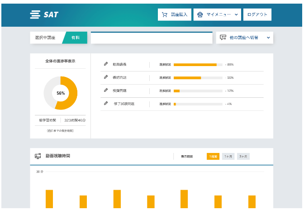Viewport: 304px width, 210px height.
Task: Click the pencil icon beside 動画講義
Action: [x=106, y=64]
